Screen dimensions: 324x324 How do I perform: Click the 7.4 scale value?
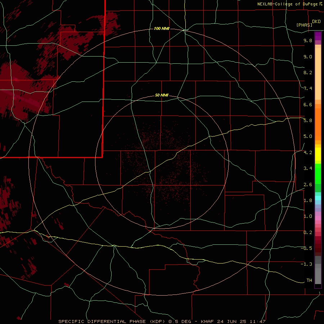pos(308,89)
